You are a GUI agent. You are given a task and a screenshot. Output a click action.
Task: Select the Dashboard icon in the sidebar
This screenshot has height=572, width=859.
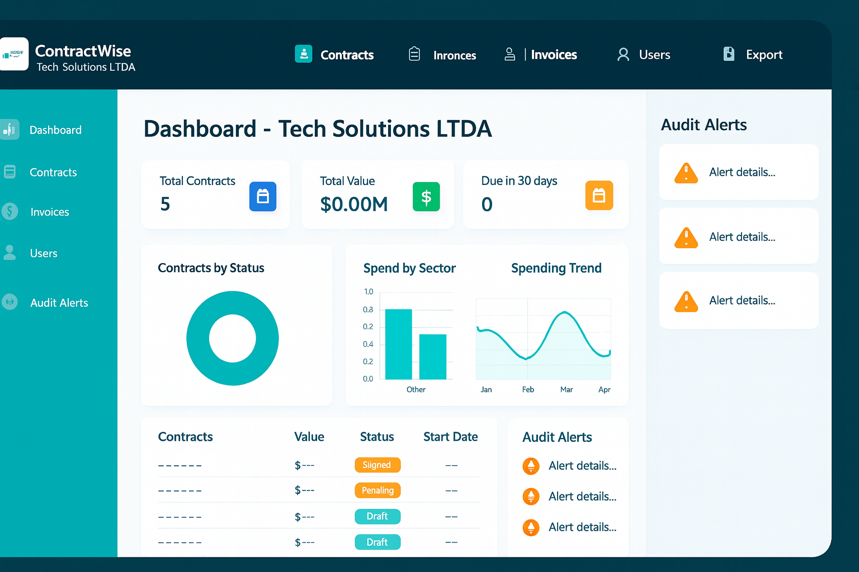pos(10,129)
